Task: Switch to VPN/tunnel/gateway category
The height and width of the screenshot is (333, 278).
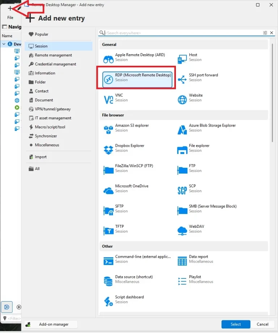Action: [x=58, y=109]
